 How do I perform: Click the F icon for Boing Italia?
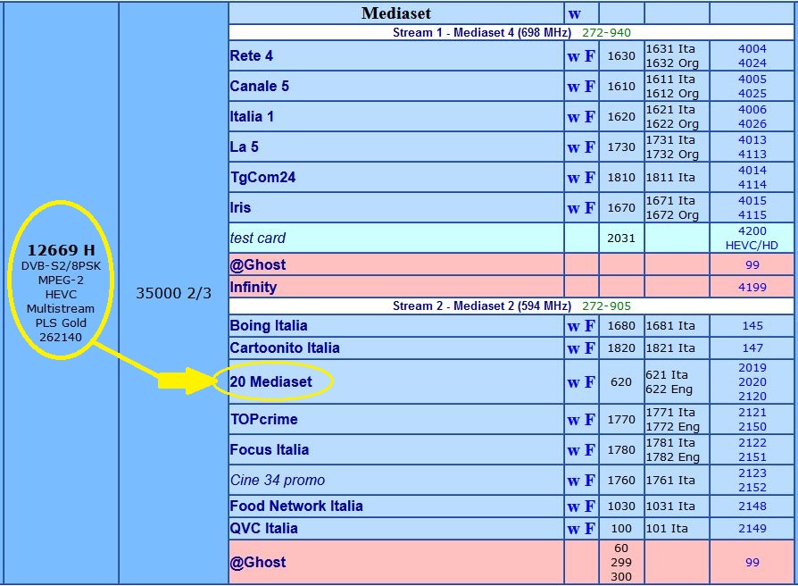click(x=589, y=326)
